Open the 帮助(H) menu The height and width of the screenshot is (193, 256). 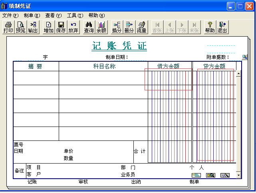tap(97, 16)
